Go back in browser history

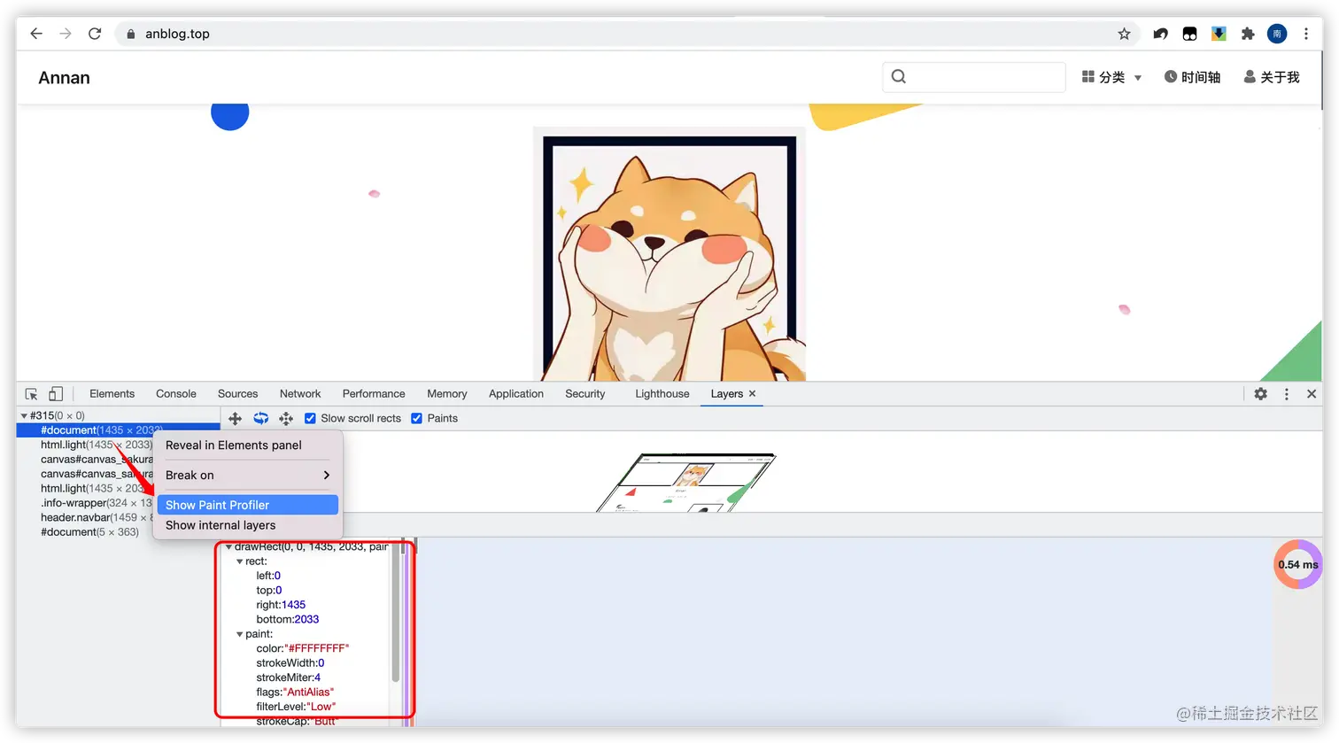pyautogui.click(x=36, y=34)
